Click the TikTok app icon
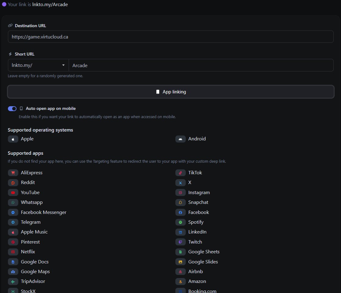This screenshot has width=341, height=293. tap(180, 173)
